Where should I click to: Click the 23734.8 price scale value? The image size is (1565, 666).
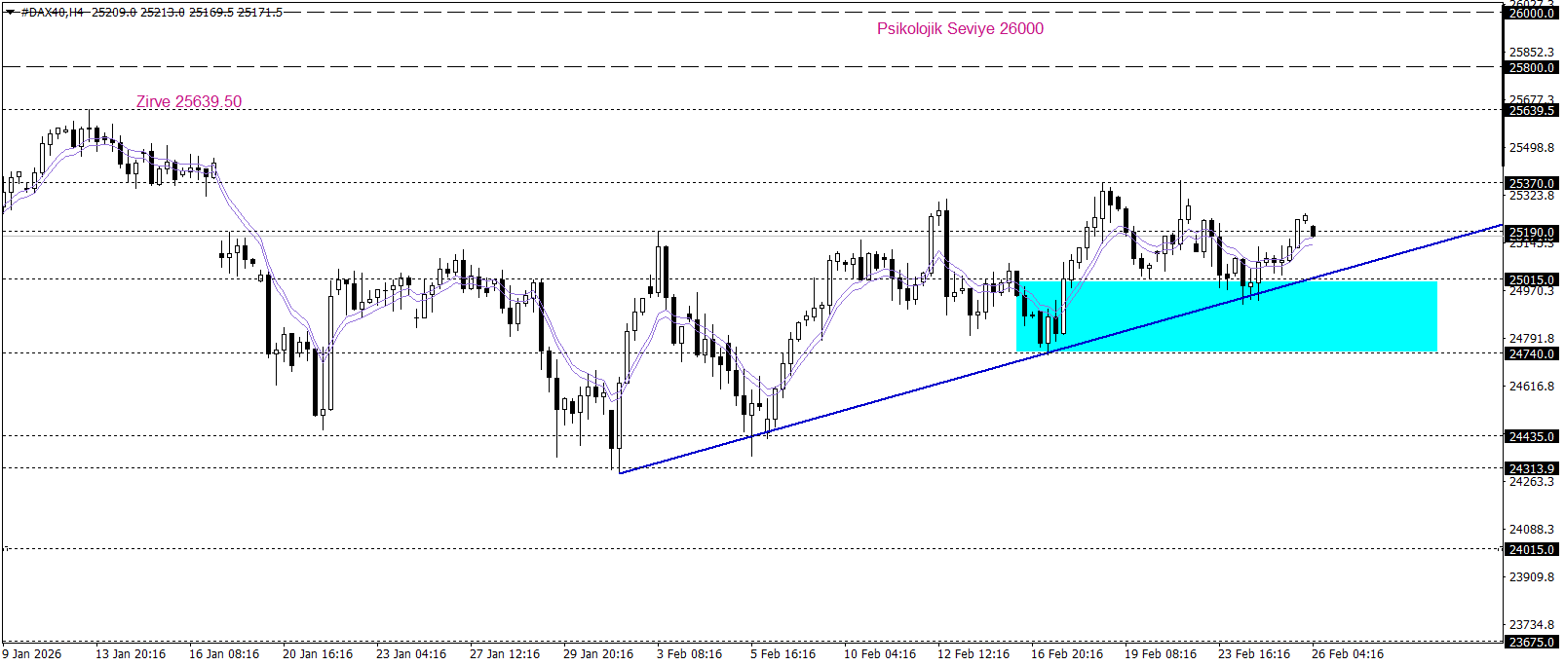click(x=1532, y=625)
